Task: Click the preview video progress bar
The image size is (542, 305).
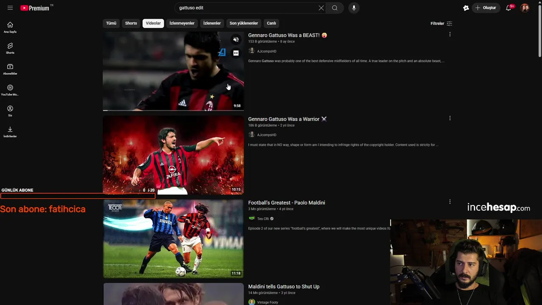Action: point(173,110)
